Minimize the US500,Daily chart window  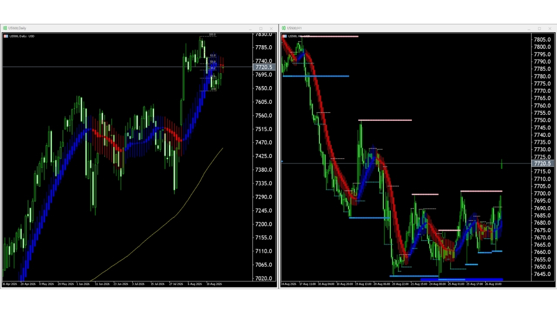click(x=250, y=29)
